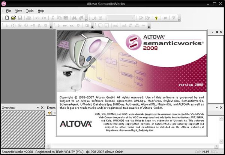225x155 pixels.
Task: Expand the main toolbar options arrow after binoculars
Action: click(x=86, y=19)
